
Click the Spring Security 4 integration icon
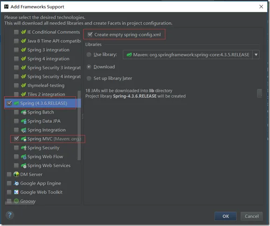tap(23, 77)
